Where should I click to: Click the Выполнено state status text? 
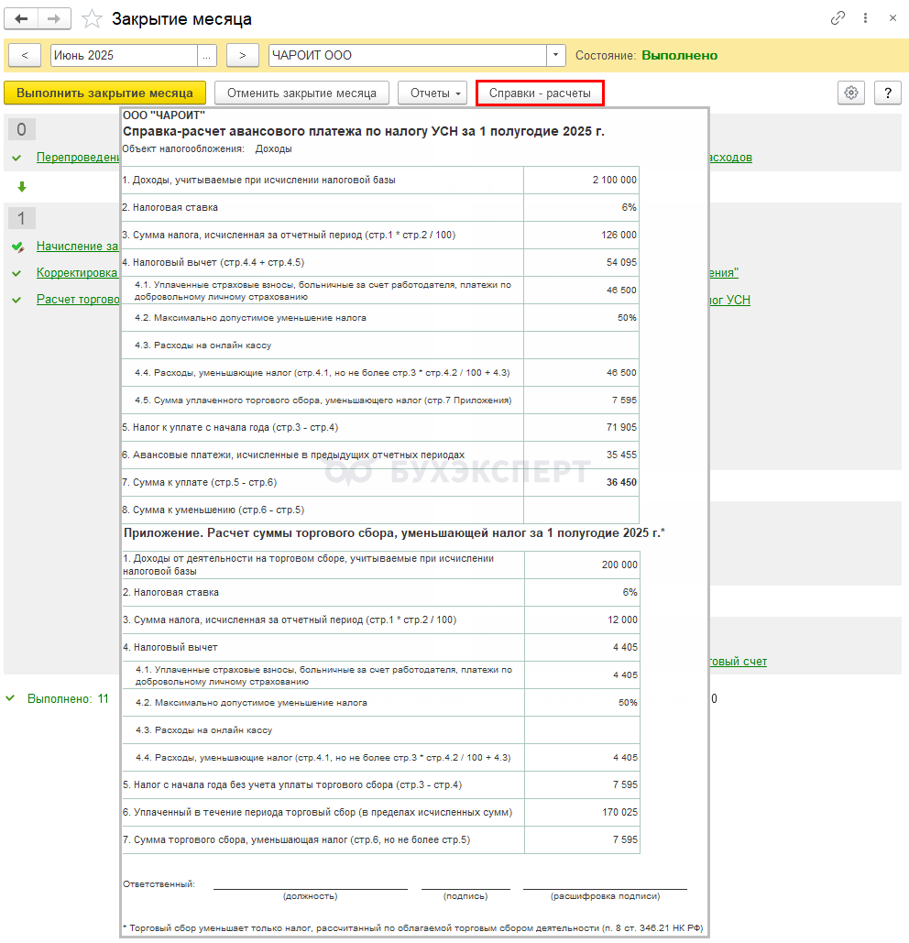coord(679,55)
